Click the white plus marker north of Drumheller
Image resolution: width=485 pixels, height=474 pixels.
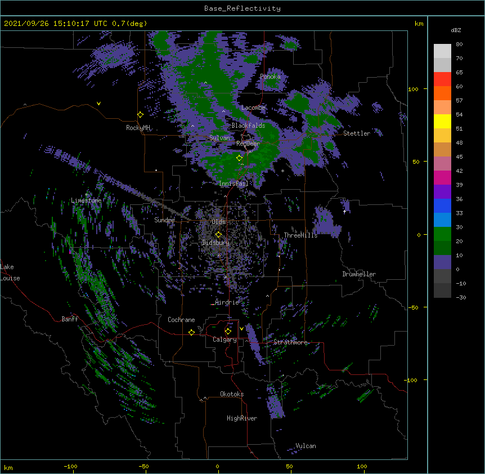click(x=344, y=212)
